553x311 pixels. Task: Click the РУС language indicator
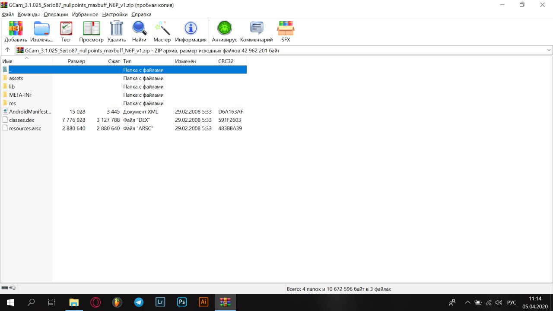(512, 302)
